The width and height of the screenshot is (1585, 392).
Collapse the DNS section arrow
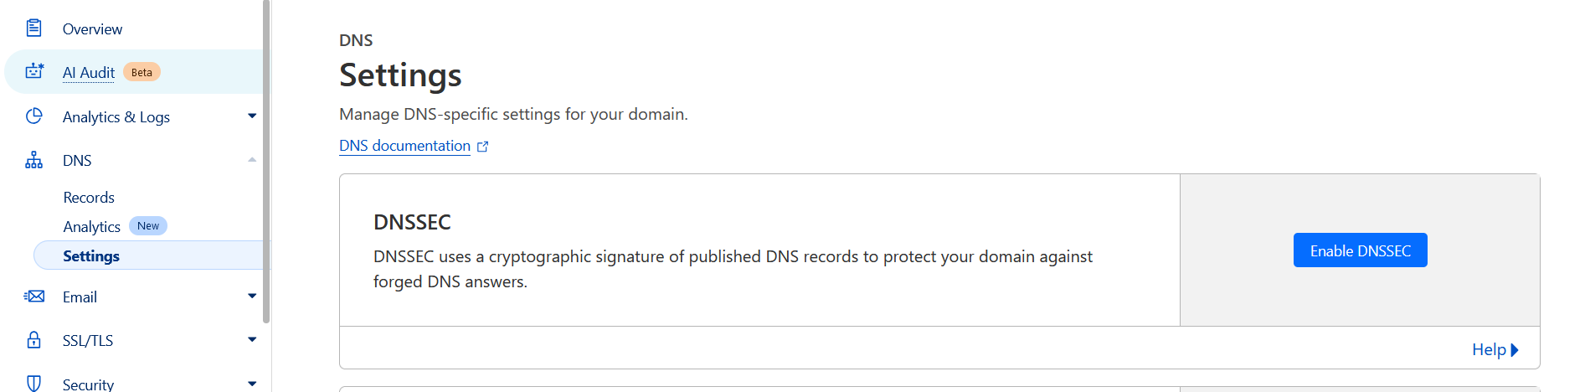pyautogui.click(x=252, y=160)
